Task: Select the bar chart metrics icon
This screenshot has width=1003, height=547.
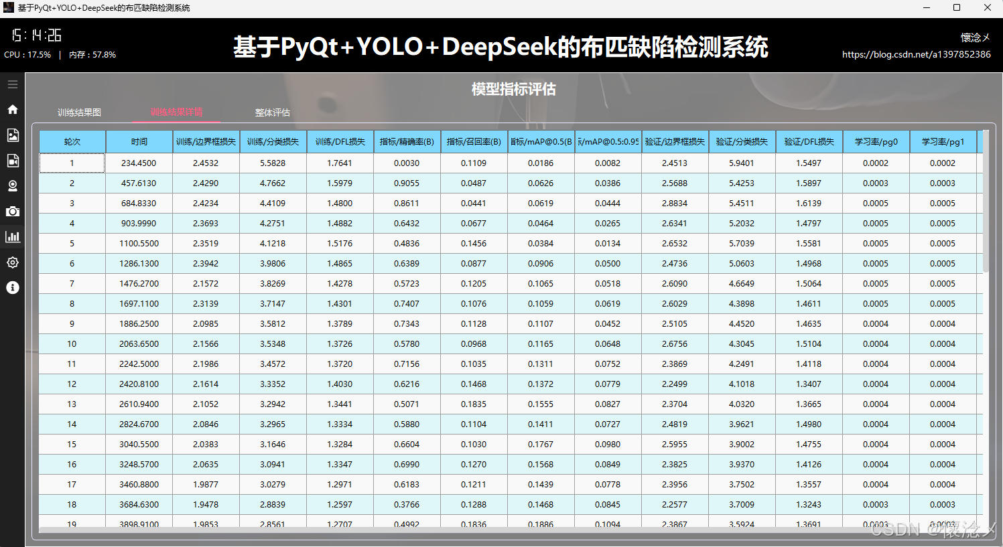Action: click(x=12, y=236)
